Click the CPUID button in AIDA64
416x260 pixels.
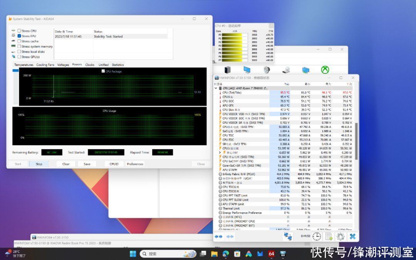pyautogui.click(x=114, y=164)
